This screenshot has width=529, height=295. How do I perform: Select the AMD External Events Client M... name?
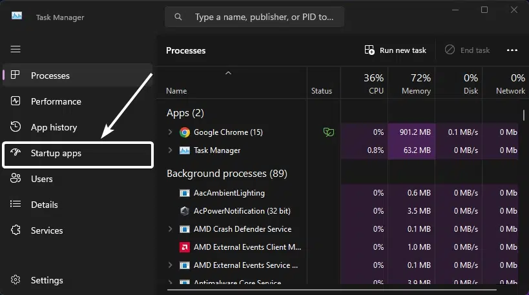coord(247,247)
